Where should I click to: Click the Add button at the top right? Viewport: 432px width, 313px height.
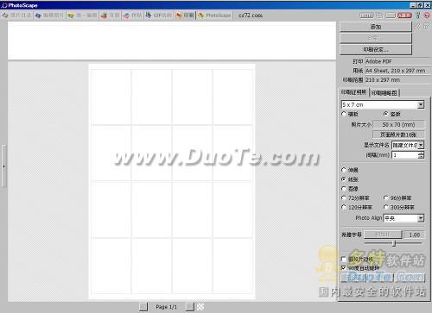click(x=376, y=27)
